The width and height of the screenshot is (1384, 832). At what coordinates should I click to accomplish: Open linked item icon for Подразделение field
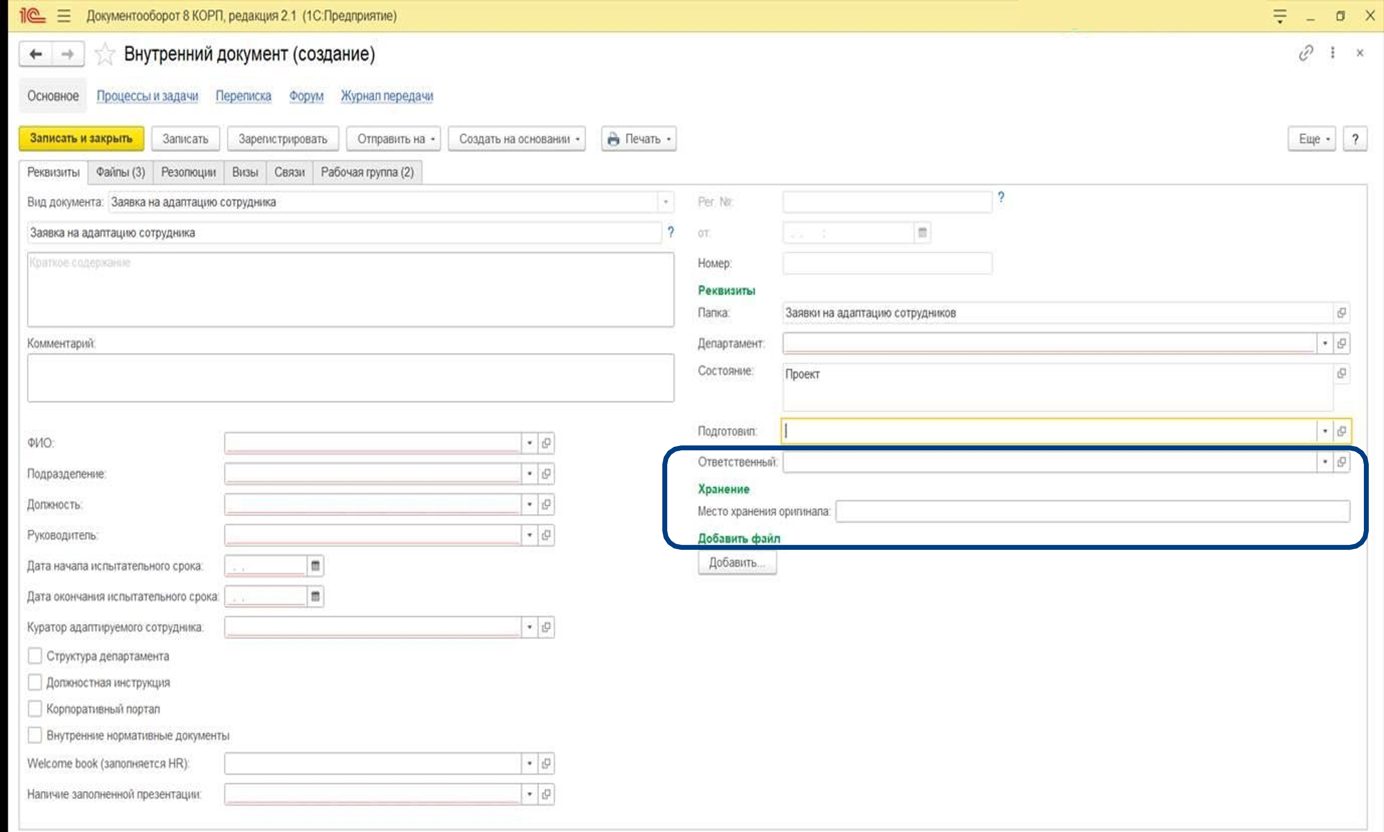tap(546, 474)
